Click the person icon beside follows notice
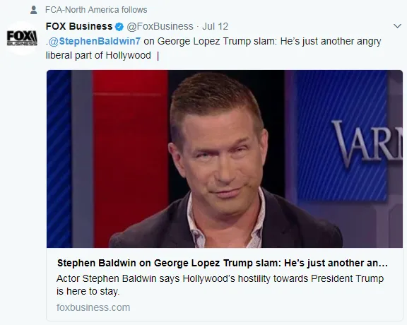This screenshot has width=407, height=325. point(33,10)
